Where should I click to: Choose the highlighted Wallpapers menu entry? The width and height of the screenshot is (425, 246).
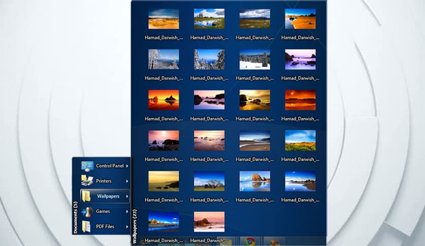click(x=105, y=196)
